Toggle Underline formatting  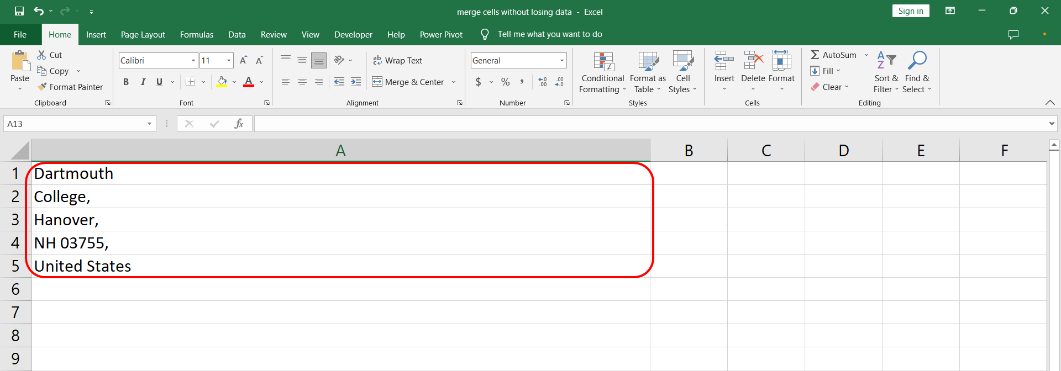click(x=159, y=82)
